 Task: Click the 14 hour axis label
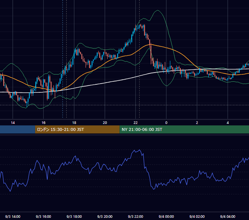coord(13,123)
